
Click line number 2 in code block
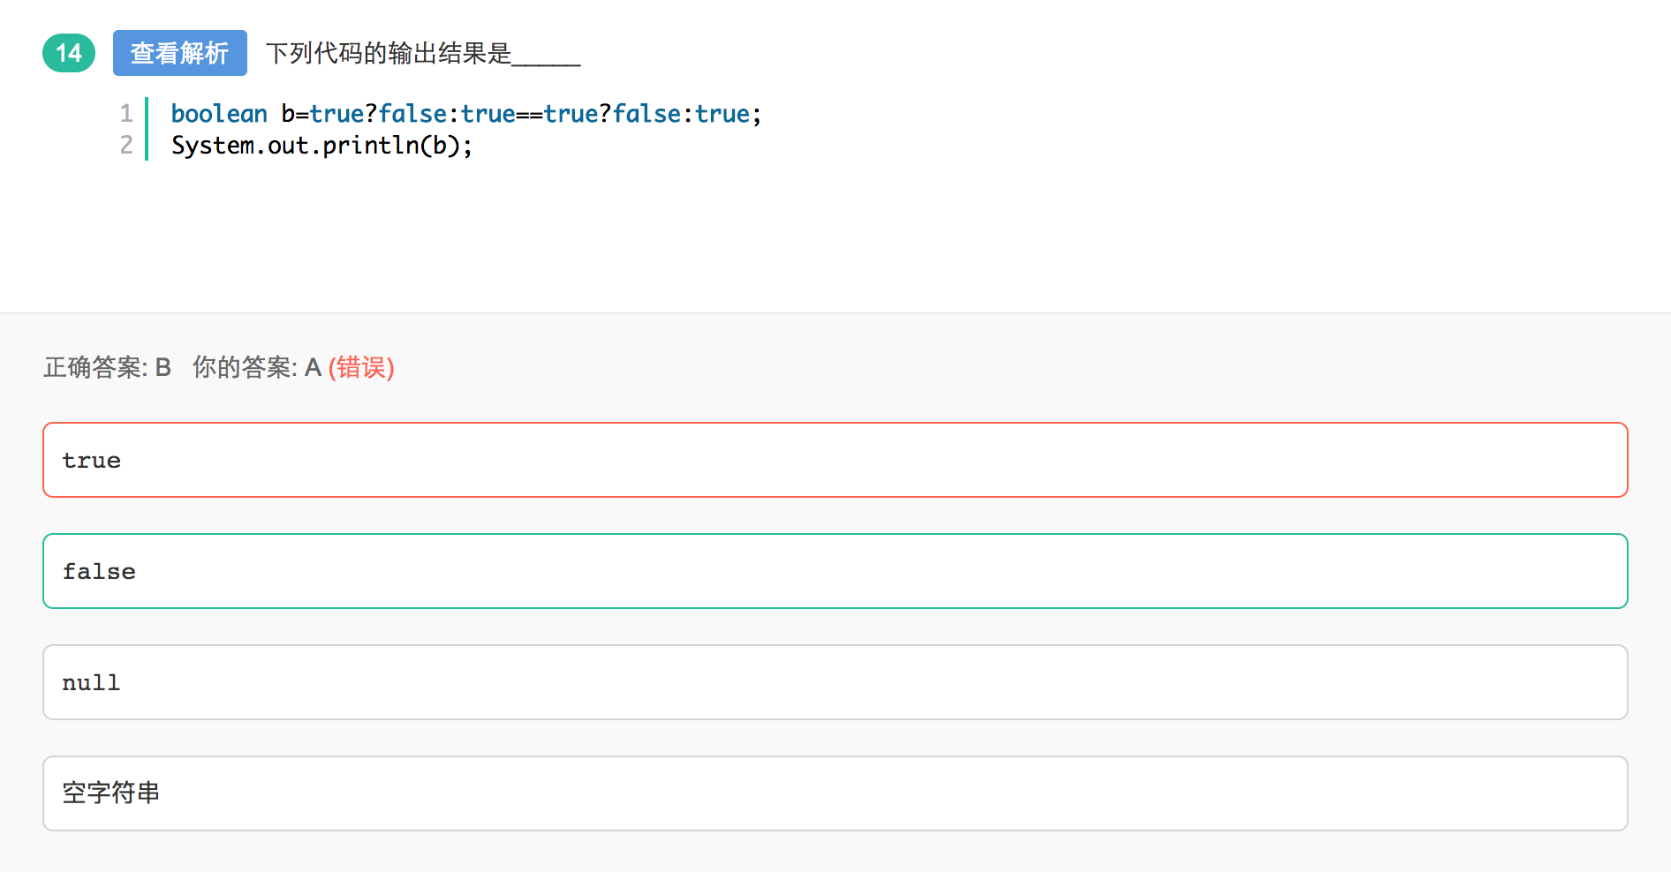point(126,145)
